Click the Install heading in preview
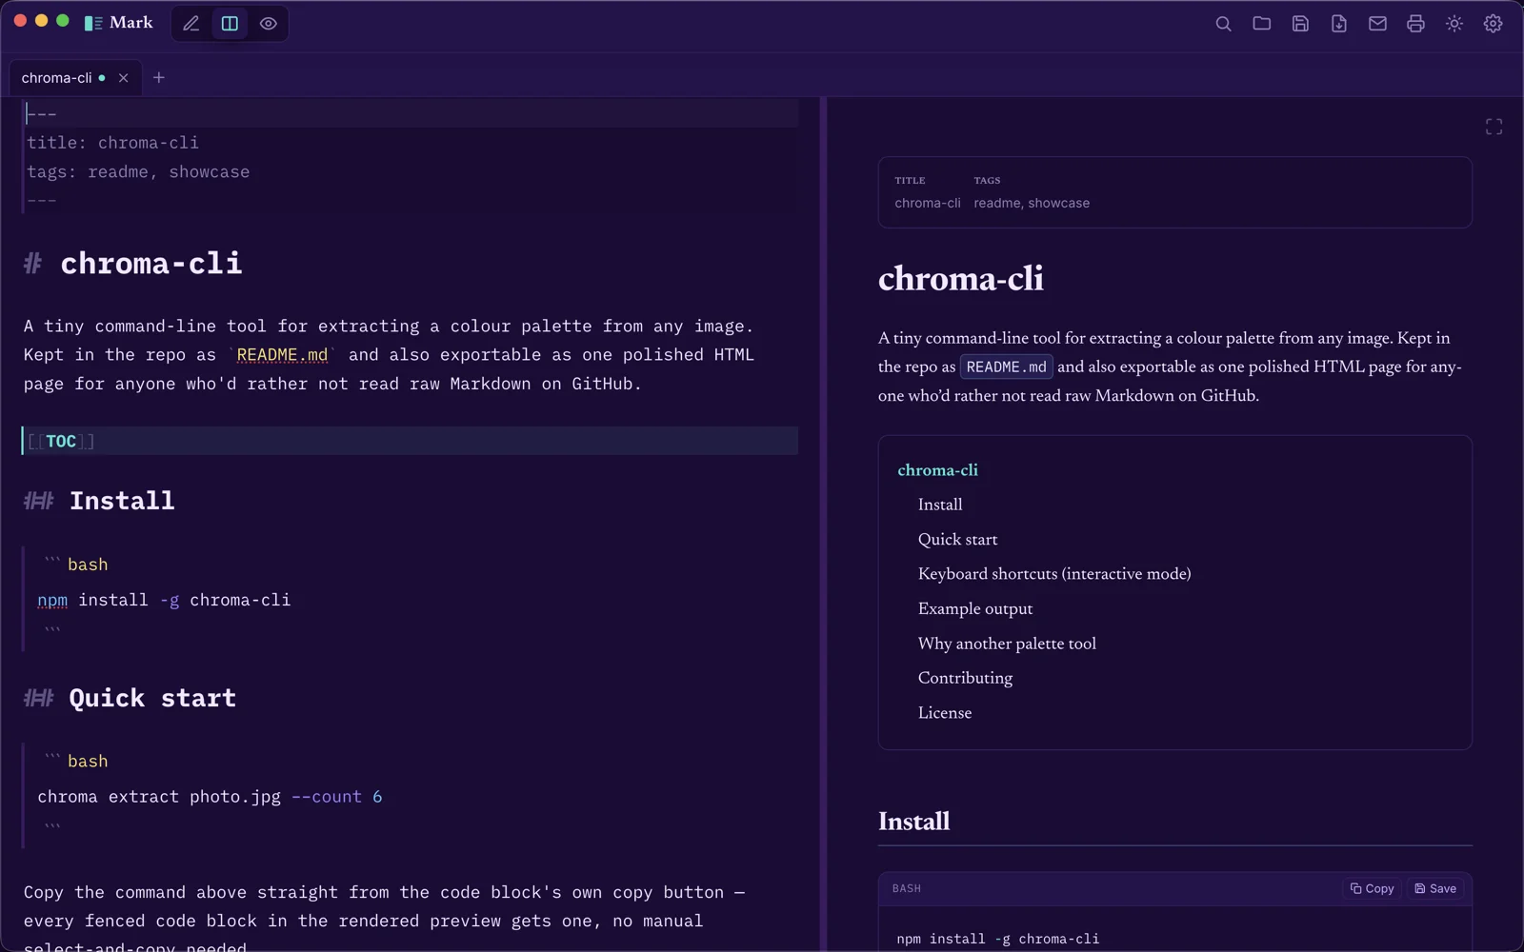The image size is (1524, 952). point(913,822)
